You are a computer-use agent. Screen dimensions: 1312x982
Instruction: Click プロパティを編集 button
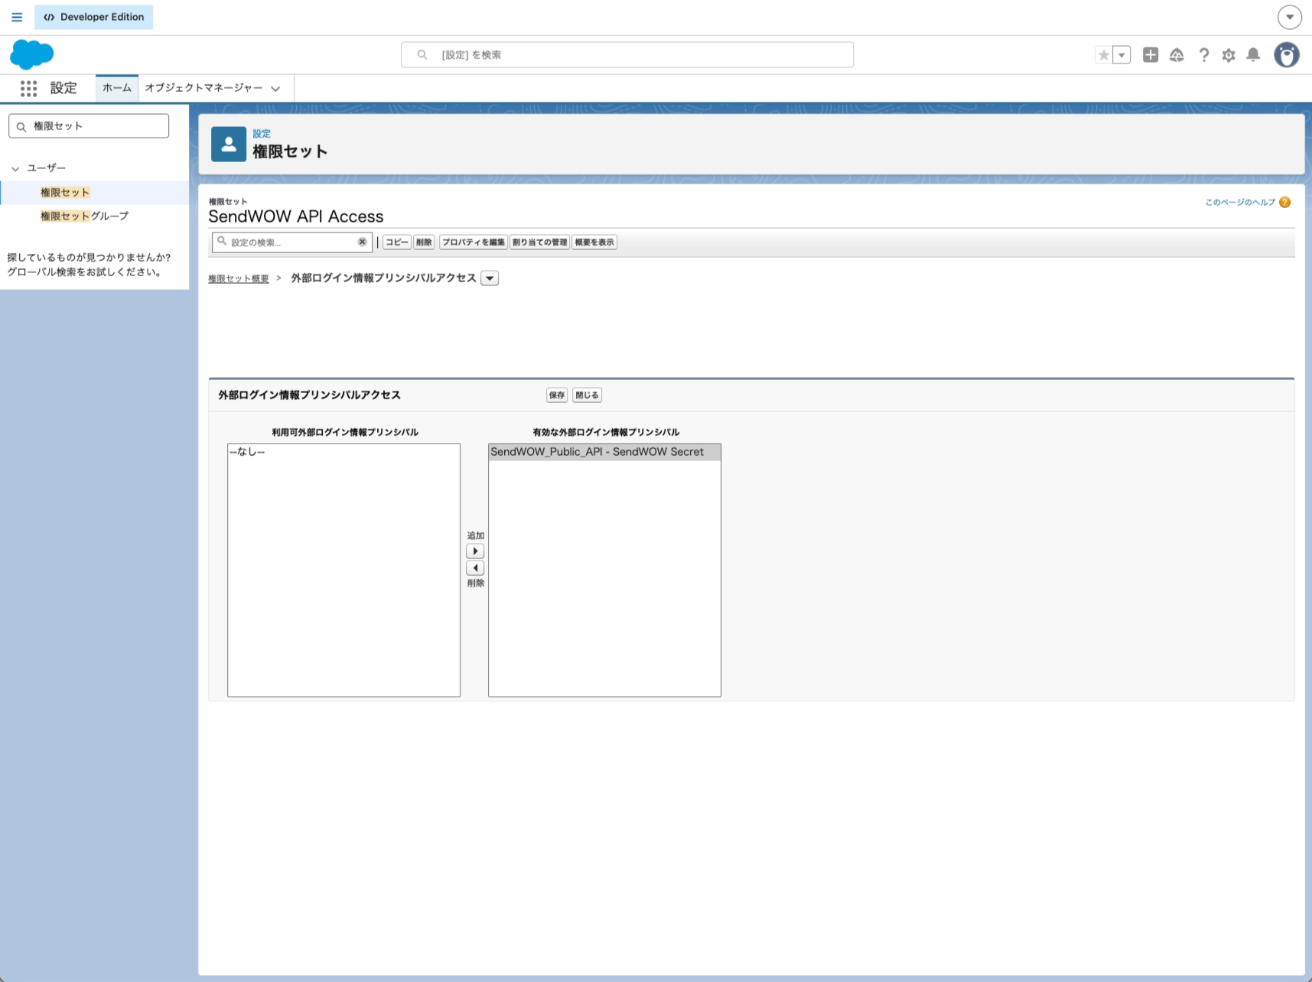click(x=474, y=242)
